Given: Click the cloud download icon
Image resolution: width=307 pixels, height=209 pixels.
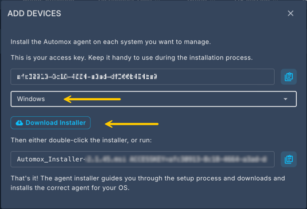Looking at the screenshot, I should pyautogui.click(x=19, y=123).
